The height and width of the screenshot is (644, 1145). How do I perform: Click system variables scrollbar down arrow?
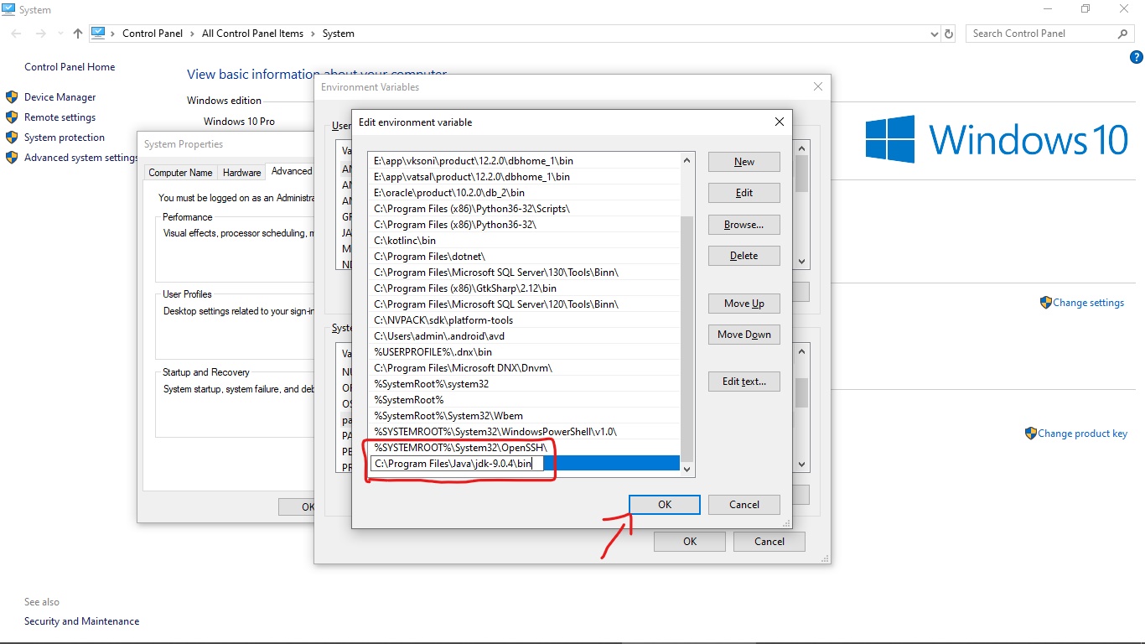(x=801, y=465)
